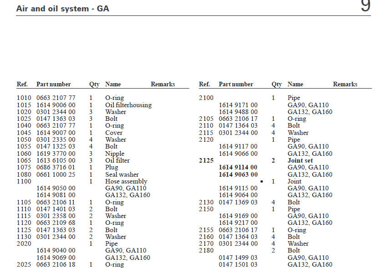Click part number 0663 2109 68
Screen dimensions: 381x268
click(56, 223)
